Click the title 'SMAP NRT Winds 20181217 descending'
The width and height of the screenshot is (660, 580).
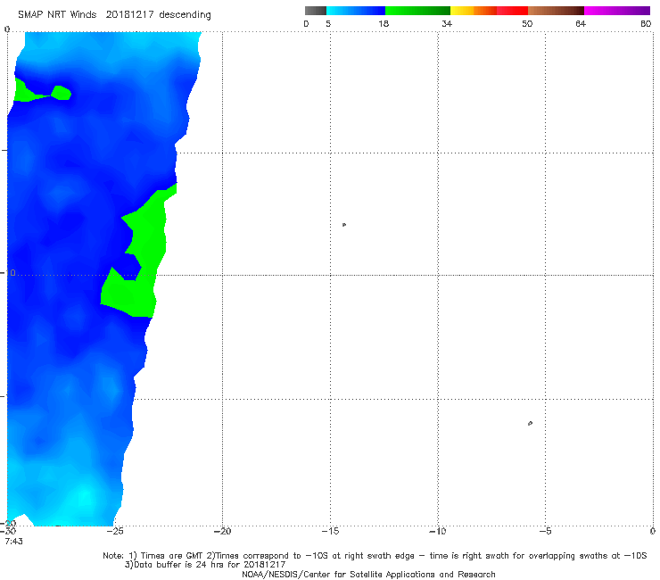pyautogui.click(x=114, y=15)
